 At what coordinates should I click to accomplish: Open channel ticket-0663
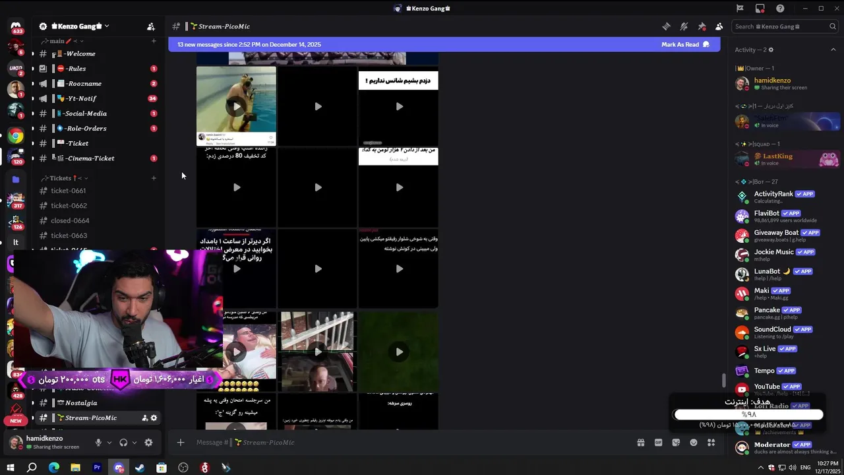click(96, 236)
